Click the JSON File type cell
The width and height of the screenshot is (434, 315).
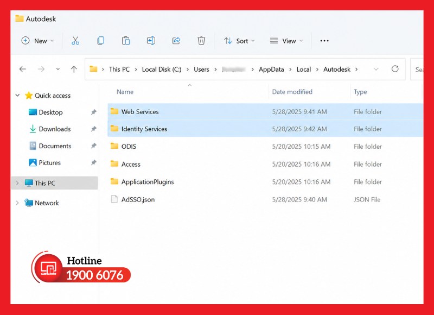click(367, 199)
